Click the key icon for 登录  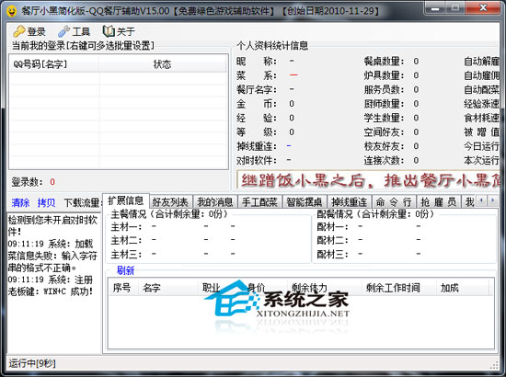coord(19,31)
